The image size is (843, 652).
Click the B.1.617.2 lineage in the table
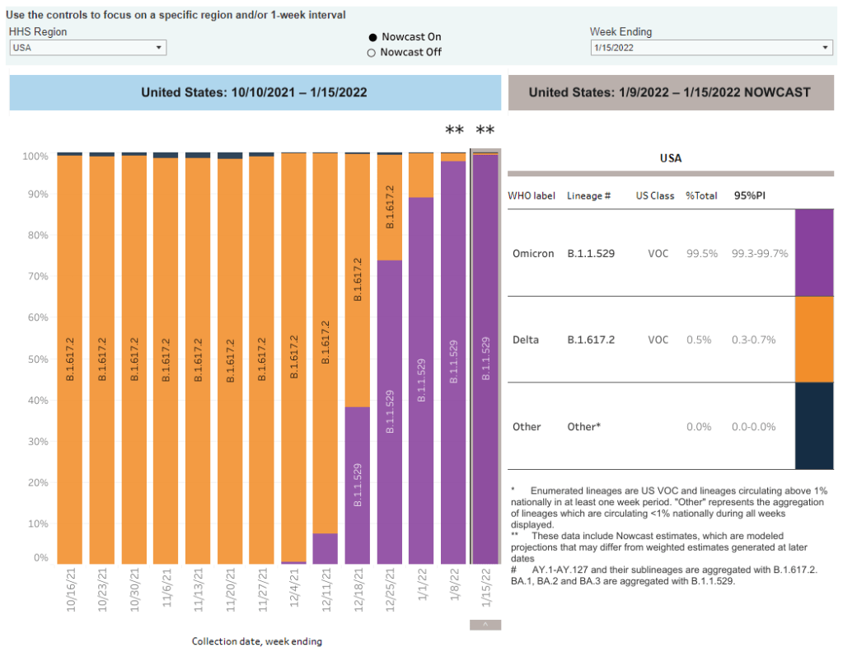[x=592, y=340]
